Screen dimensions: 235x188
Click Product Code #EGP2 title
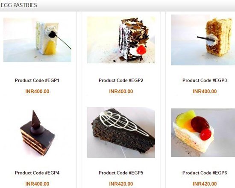(121, 80)
